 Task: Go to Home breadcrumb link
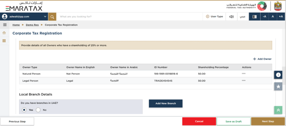point(16,25)
